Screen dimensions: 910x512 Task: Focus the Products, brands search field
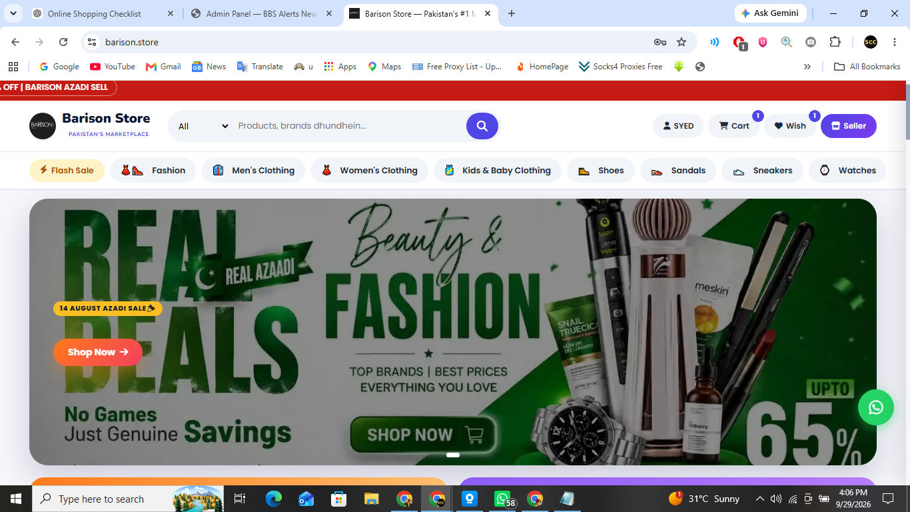(348, 126)
